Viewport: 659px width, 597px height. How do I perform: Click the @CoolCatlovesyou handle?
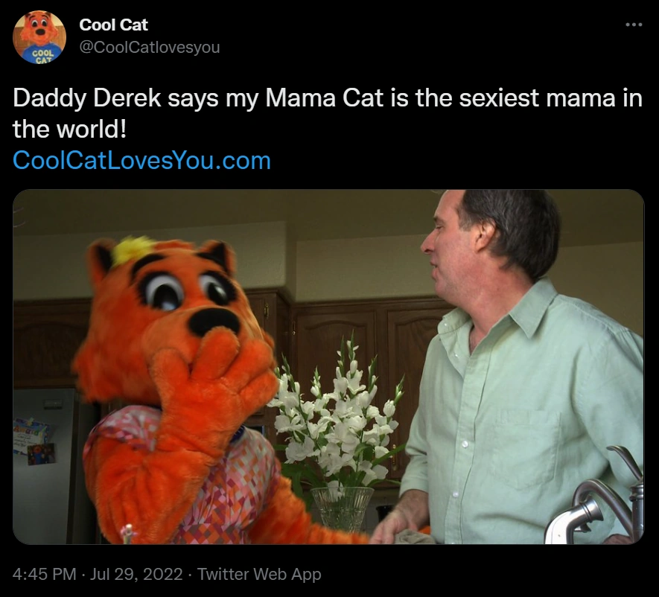[x=150, y=47]
